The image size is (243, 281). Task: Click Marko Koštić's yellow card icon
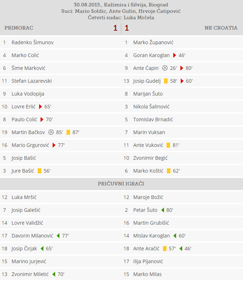169,171
